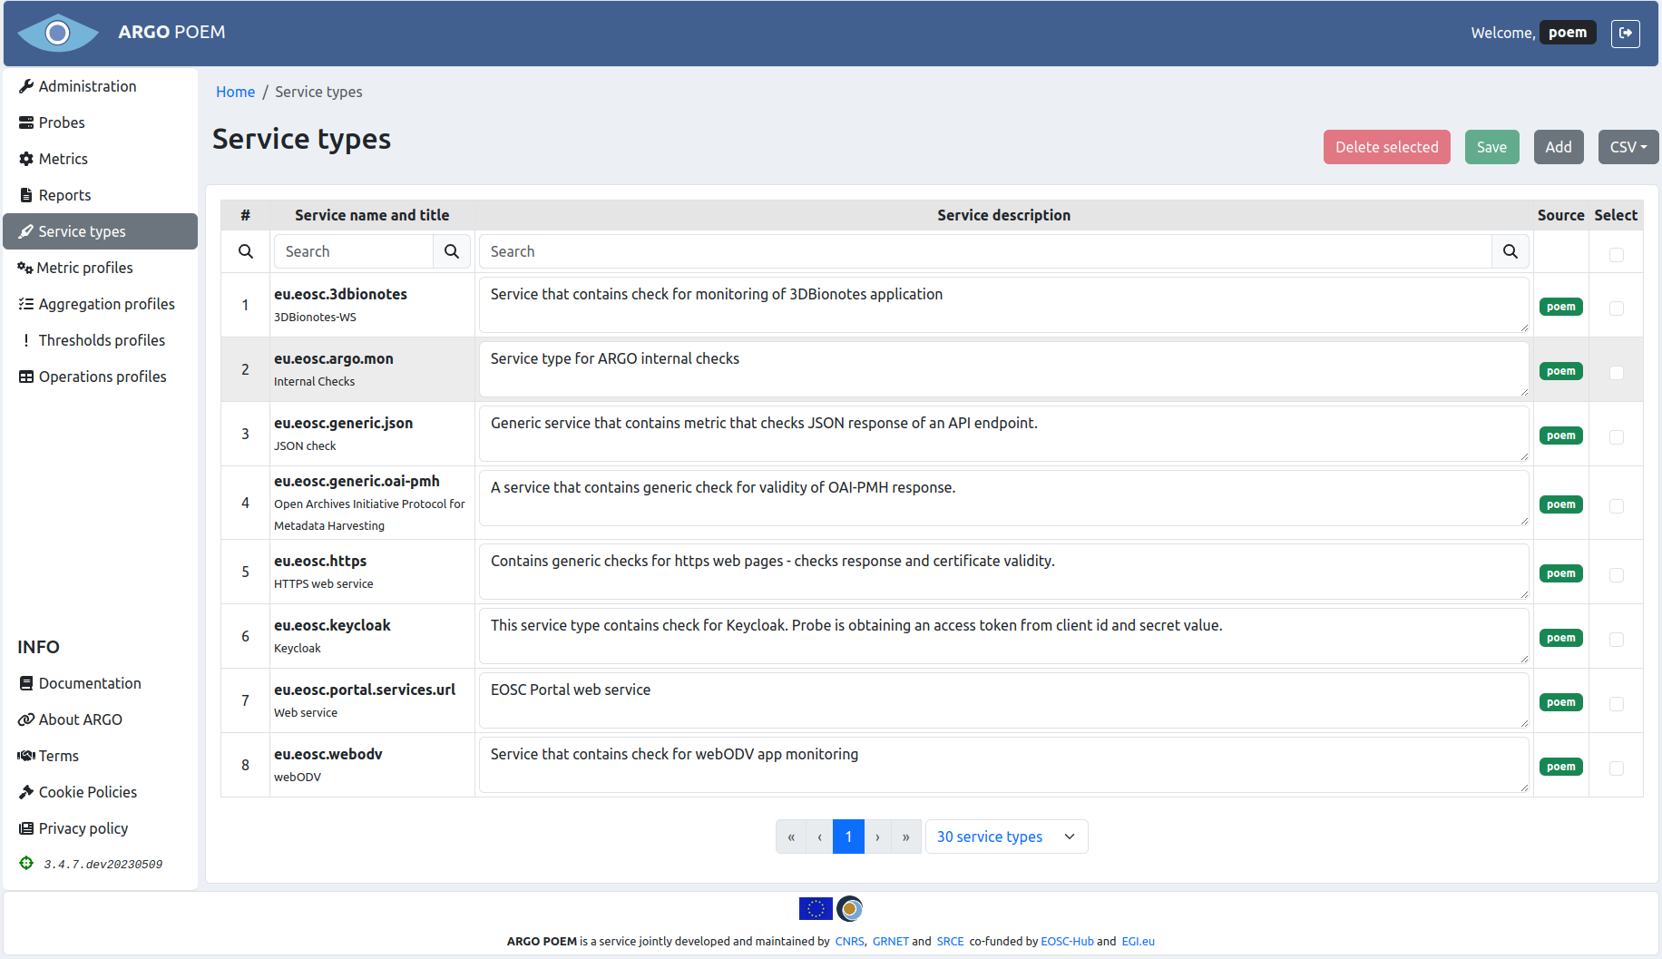
Task: Open Probes from the sidebar
Action: pyautogui.click(x=62, y=122)
